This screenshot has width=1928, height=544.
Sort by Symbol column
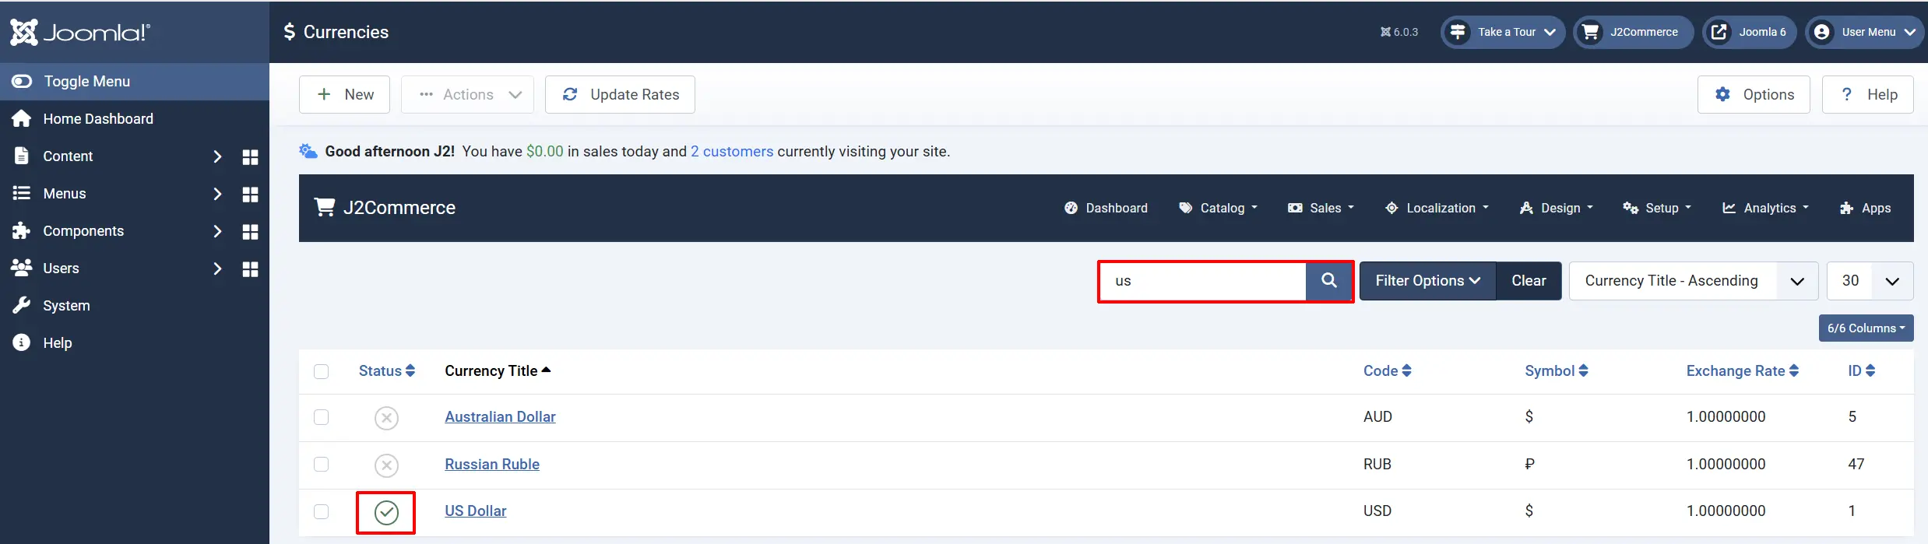click(x=1556, y=371)
